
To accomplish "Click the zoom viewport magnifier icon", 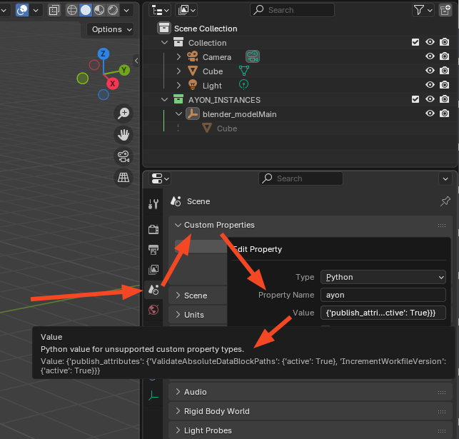I will [x=123, y=113].
